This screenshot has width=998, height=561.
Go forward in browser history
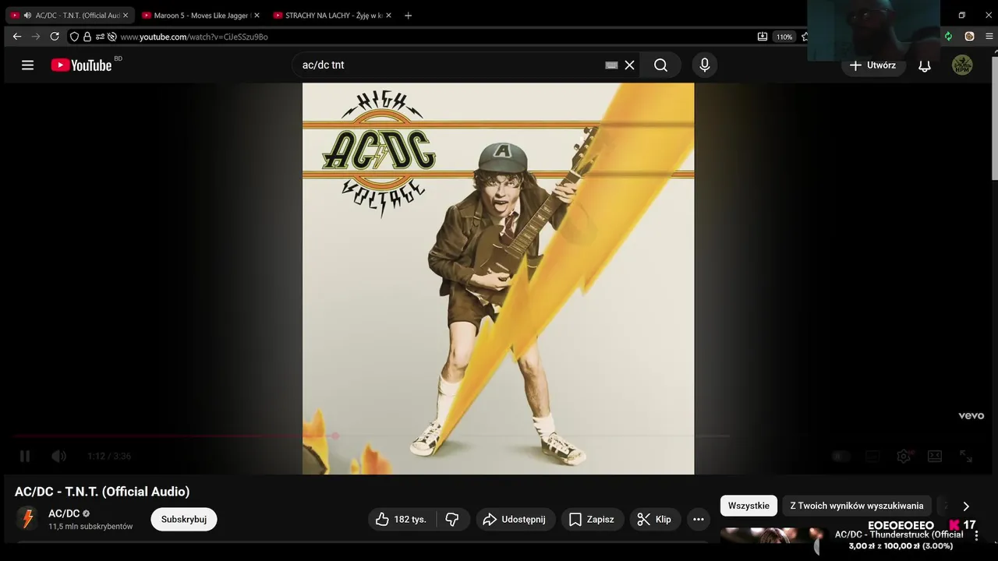click(x=36, y=37)
